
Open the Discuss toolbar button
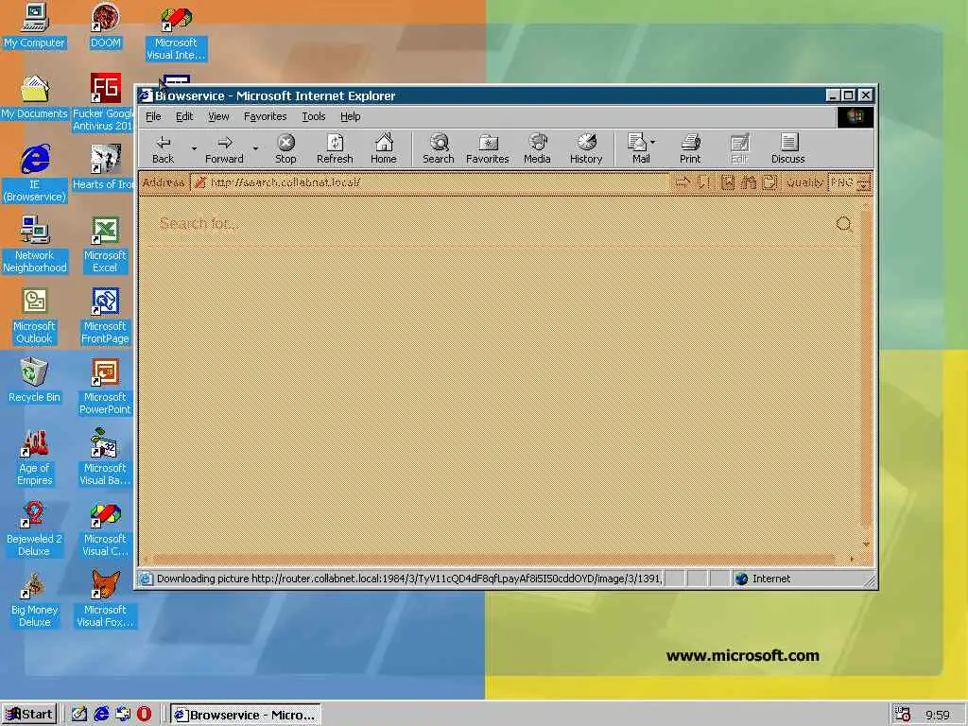point(787,149)
